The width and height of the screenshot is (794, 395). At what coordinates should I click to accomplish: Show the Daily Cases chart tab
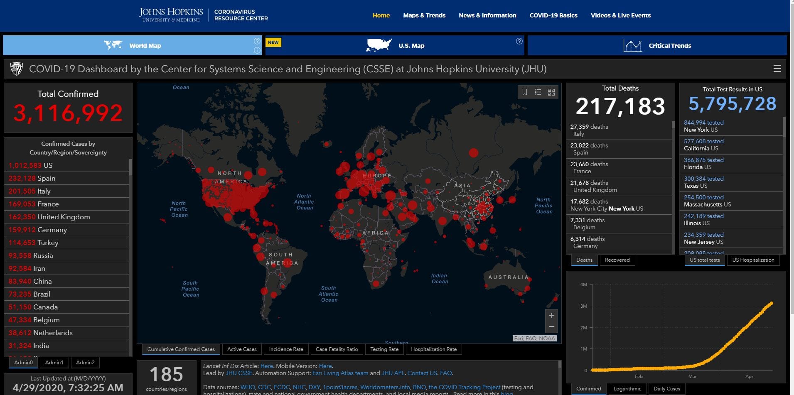[667, 389]
